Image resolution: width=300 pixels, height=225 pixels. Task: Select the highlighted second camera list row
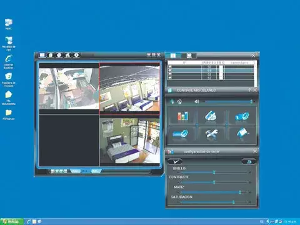pos(211,71)
